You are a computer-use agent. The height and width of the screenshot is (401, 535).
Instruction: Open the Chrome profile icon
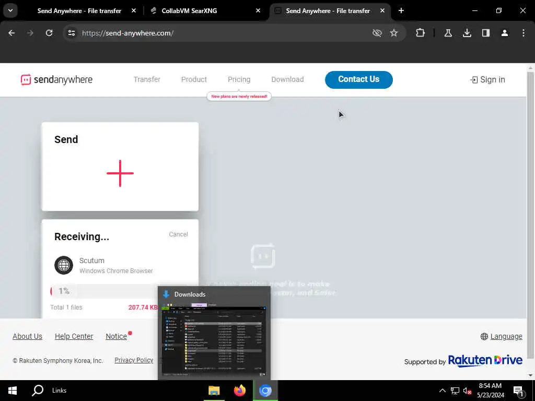coord(505,33)
